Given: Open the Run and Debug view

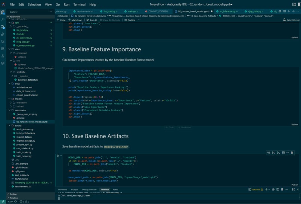Looking at the screenshot, I should pos(3,34).
